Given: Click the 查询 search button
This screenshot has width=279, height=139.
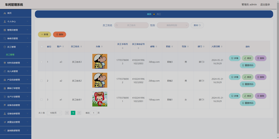Looking at the screenshot, I should [197, 25].
